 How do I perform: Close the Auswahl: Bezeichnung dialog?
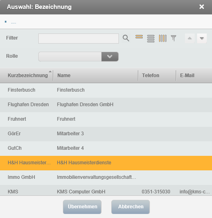coord(202,7)
